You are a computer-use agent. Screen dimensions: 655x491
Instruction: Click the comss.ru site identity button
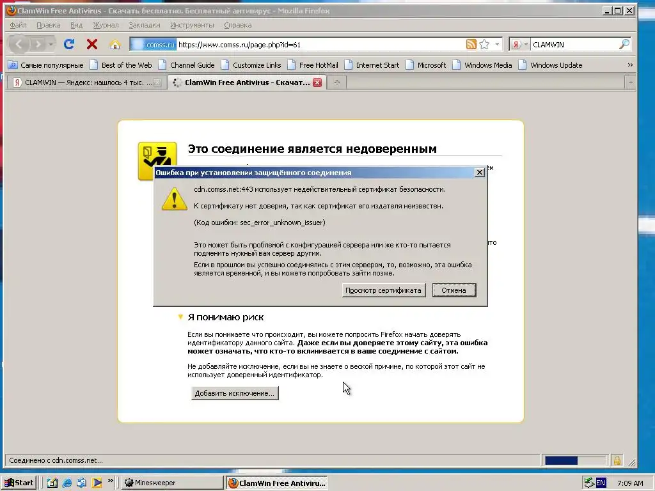click(x=154, y=44)
